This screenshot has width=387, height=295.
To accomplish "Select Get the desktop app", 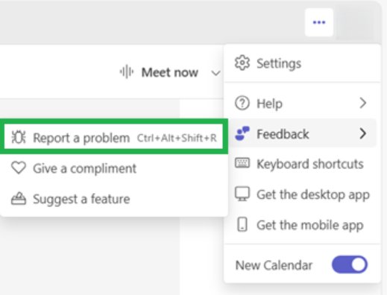I will [x=302, y=194].
